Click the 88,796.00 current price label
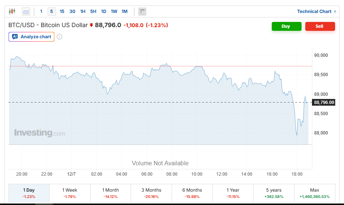The width and height of the screenshot is (344, 205). [x=324, y=102]
